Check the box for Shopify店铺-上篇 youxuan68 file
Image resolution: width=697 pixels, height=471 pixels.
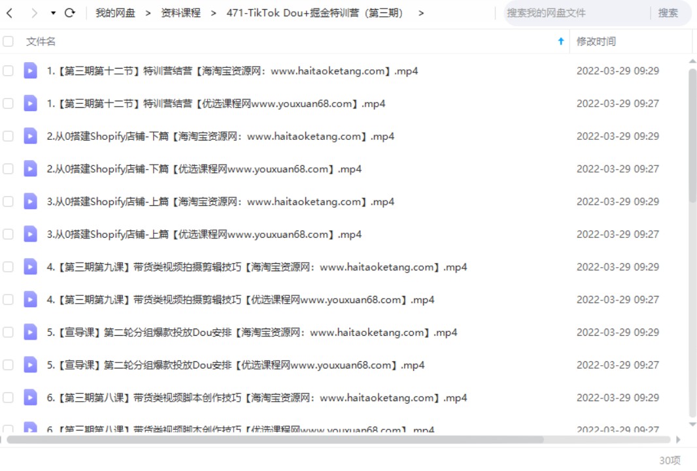click(8, 234)
